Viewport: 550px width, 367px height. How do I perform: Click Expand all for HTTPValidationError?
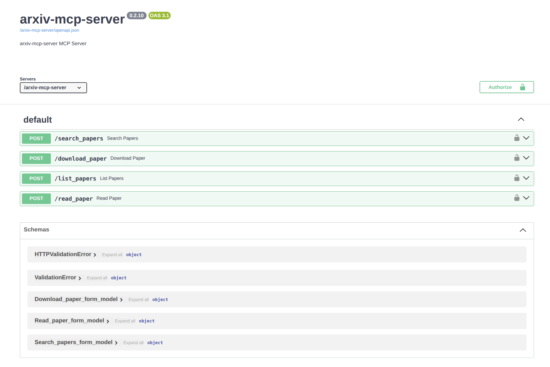(x=112, y=255)
